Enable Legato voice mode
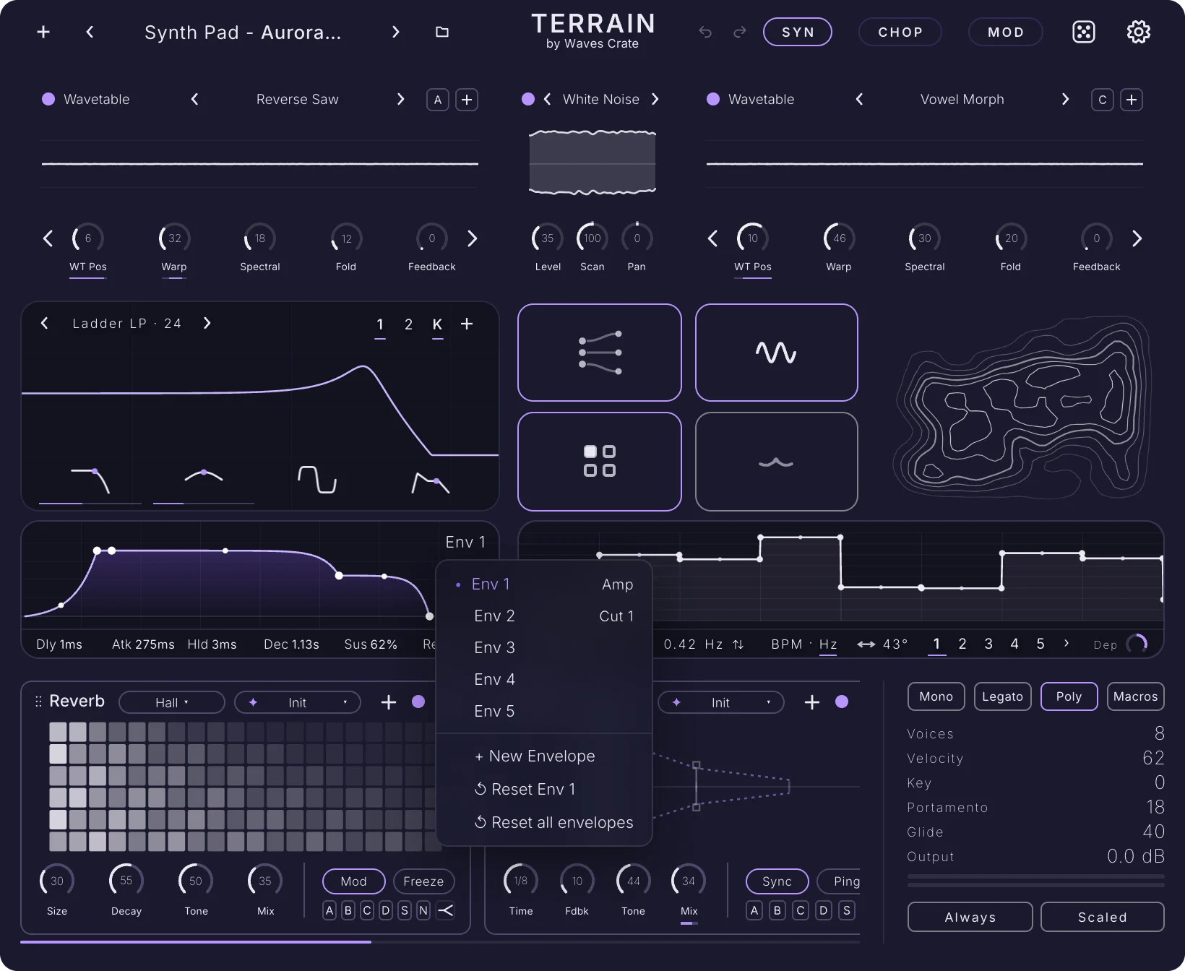 point(1003,696)
